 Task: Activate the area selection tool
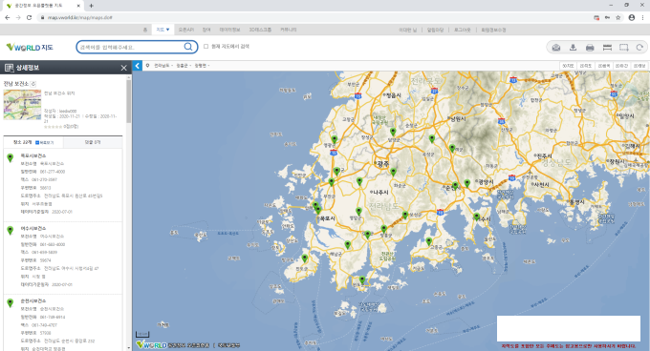[x=624, y=48]
